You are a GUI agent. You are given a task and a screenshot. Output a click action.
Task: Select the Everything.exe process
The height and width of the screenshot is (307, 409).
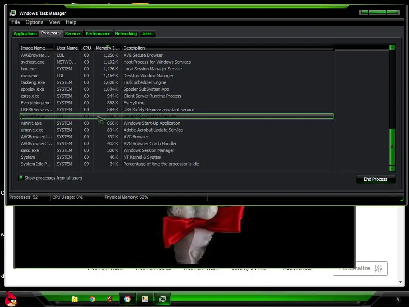177,103
